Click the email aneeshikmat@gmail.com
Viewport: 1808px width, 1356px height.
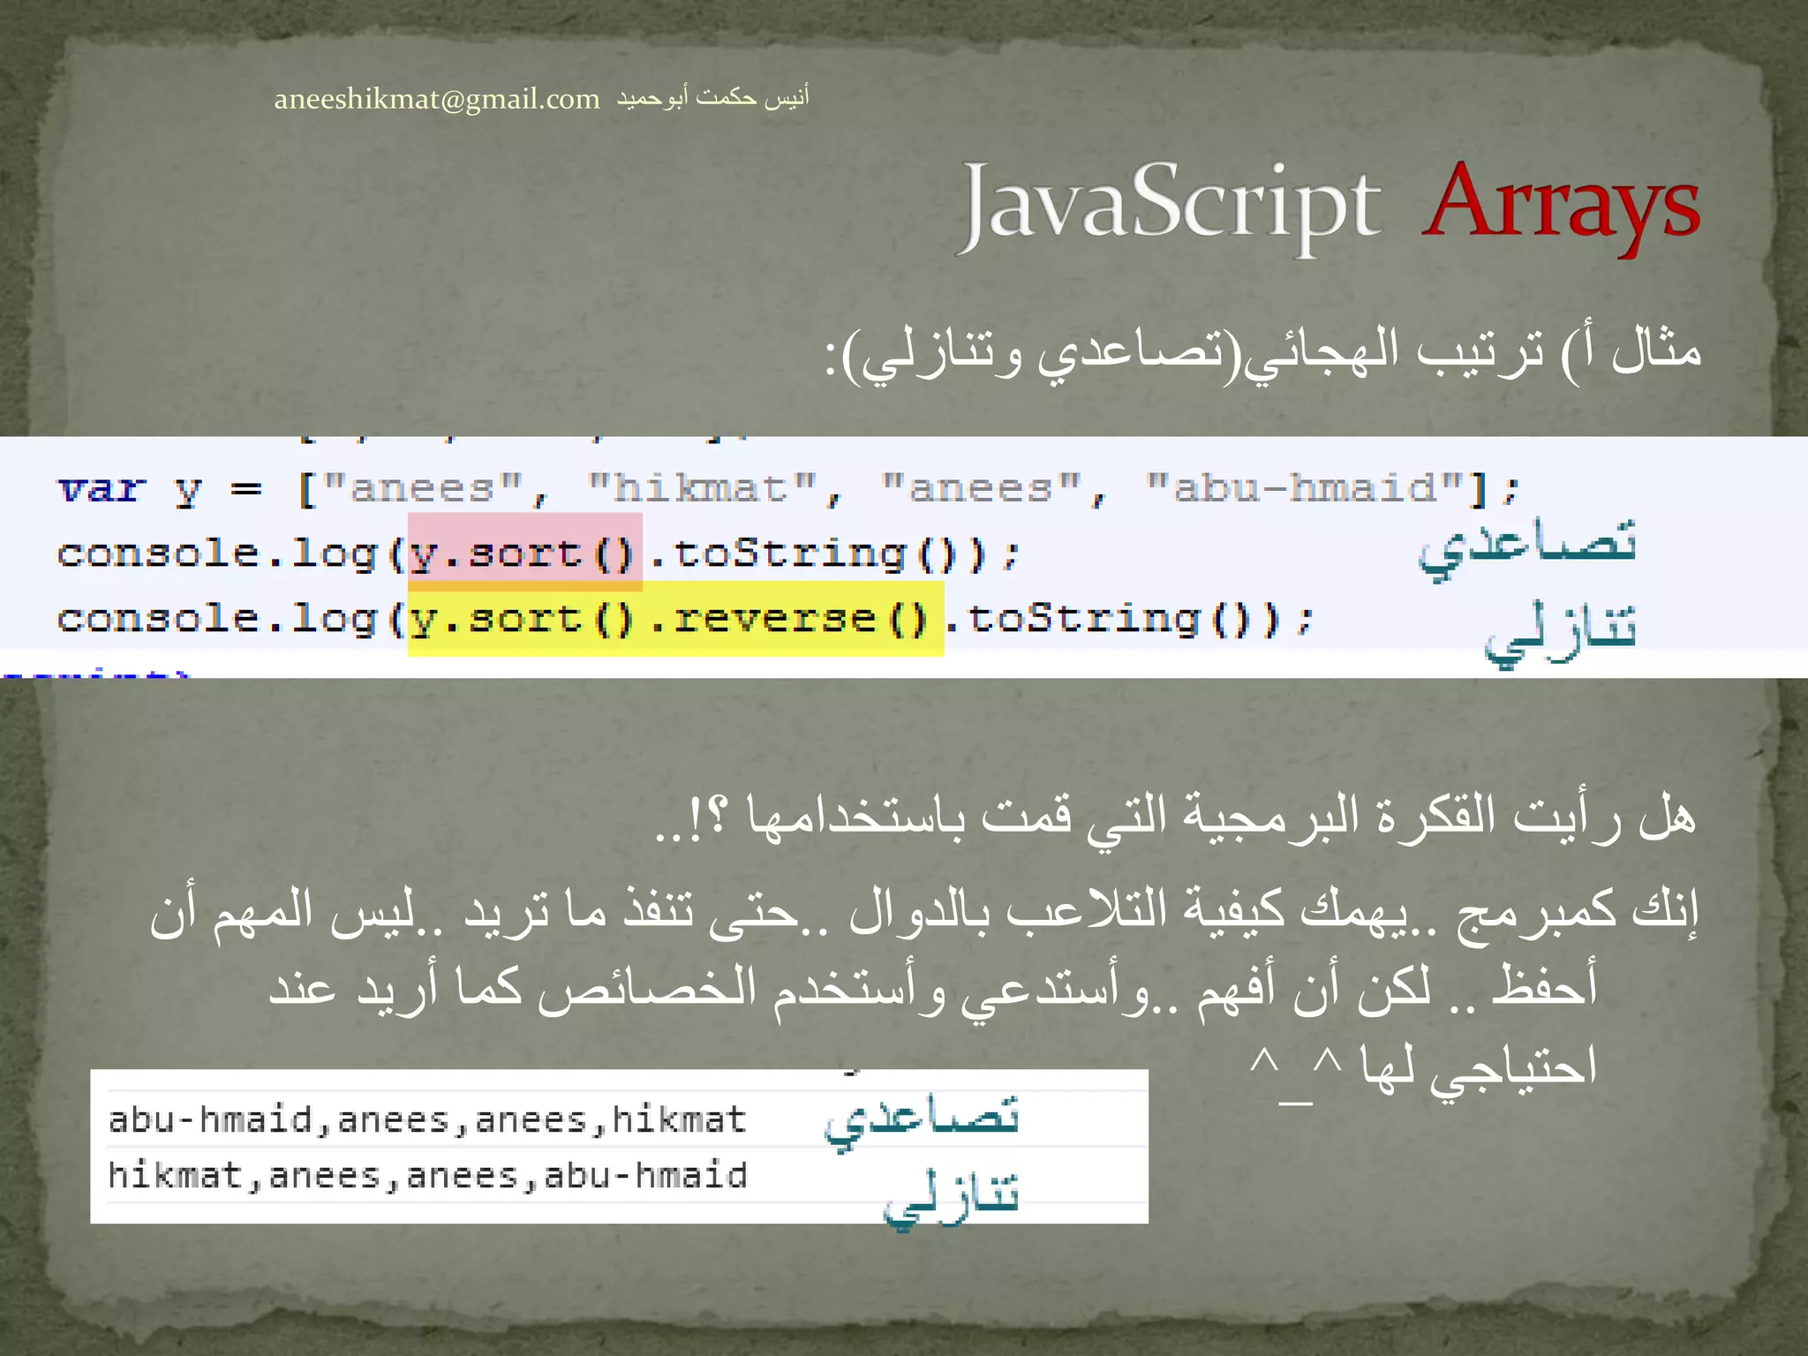click(437, 99)
